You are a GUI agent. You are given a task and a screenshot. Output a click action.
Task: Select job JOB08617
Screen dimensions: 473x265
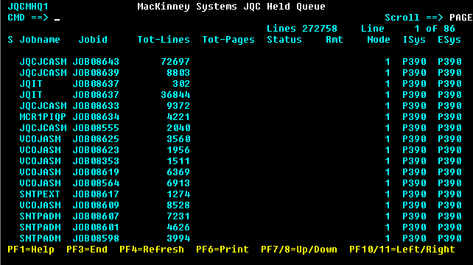tap(96, 194)
